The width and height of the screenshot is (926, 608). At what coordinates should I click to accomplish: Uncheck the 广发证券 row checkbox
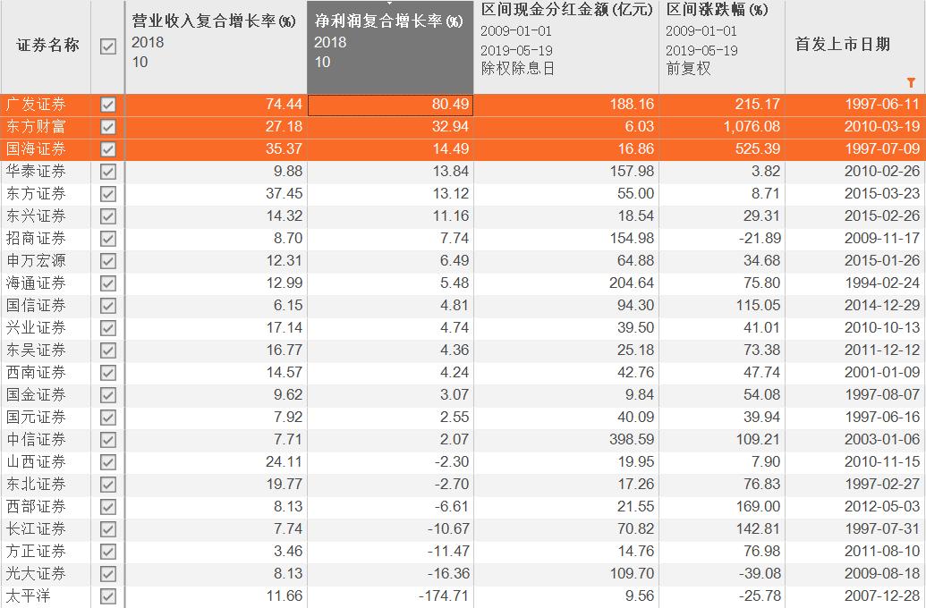tap(108, 105)
